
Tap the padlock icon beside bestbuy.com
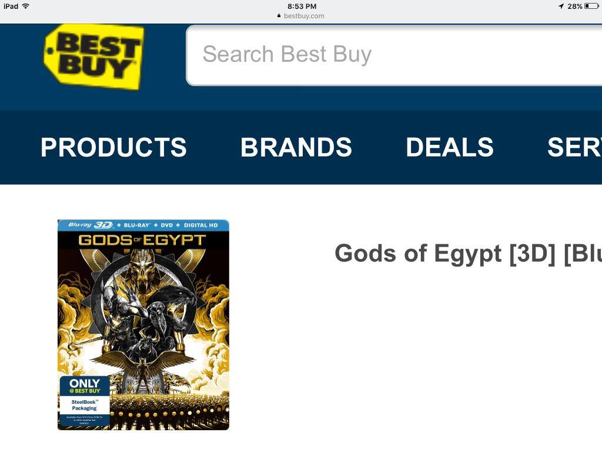279,16
